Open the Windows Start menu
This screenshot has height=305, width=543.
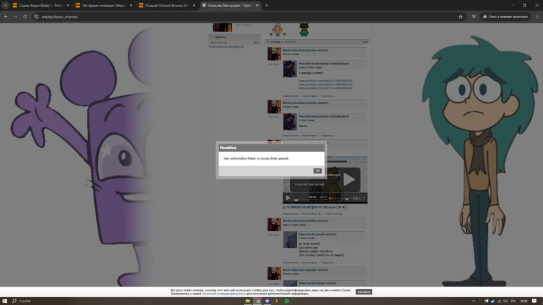click(x=5, y=301)
